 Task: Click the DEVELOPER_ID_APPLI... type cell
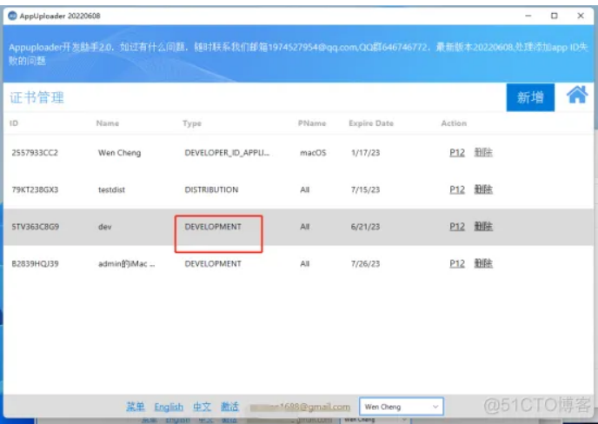pos(227,153)
